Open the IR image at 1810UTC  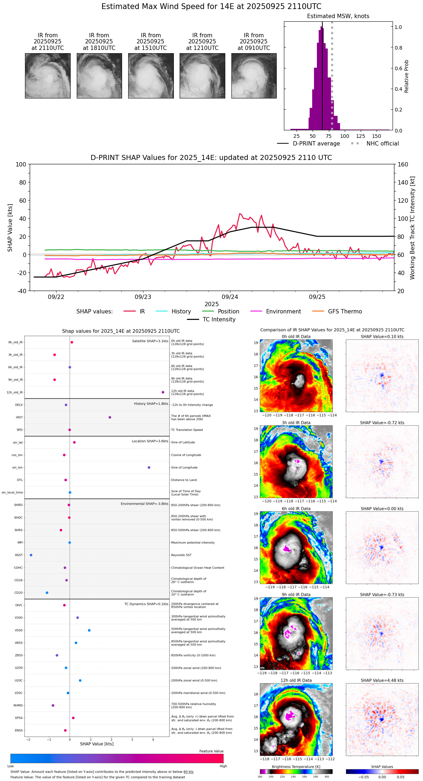click(99, 76)
